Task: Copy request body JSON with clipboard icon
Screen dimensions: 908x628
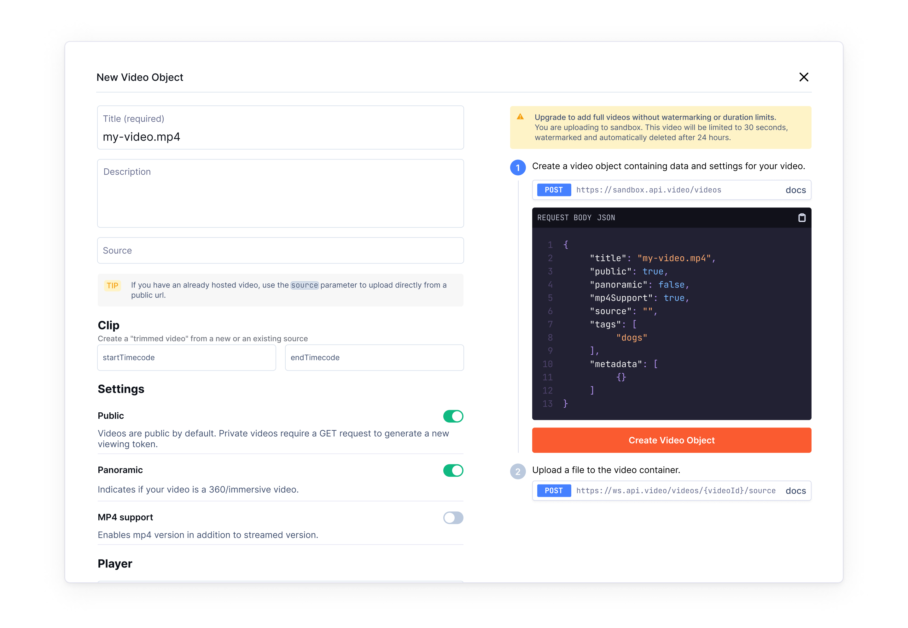Action: point(801,218)
